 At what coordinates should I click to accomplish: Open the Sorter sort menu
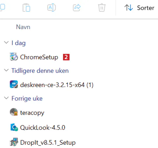[139, 8]
